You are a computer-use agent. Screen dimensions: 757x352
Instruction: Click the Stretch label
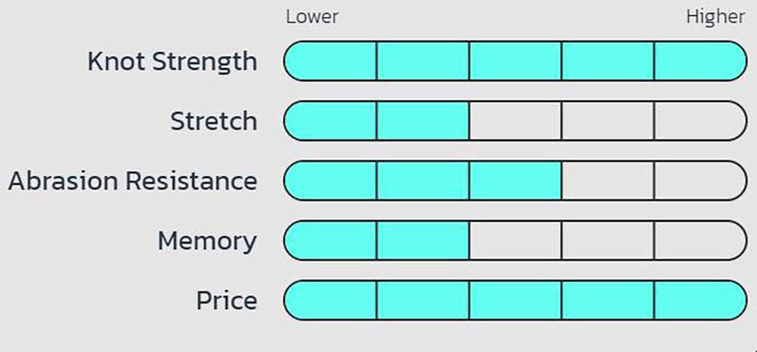click(x=213, y=121)
